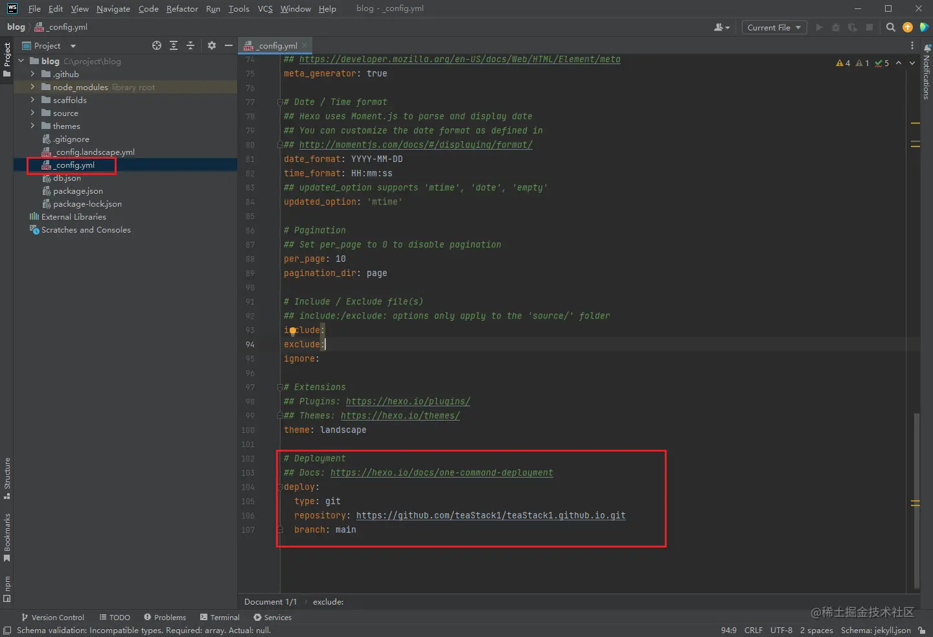Open Version Control tool window

tap(52, 617)
